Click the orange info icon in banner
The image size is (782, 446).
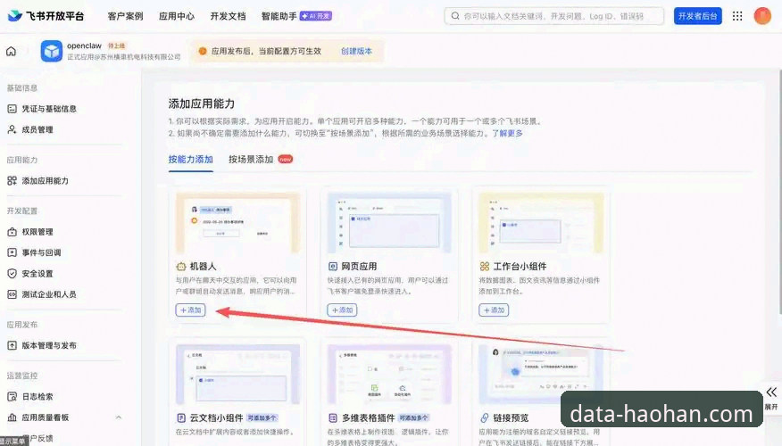point(203,51)
